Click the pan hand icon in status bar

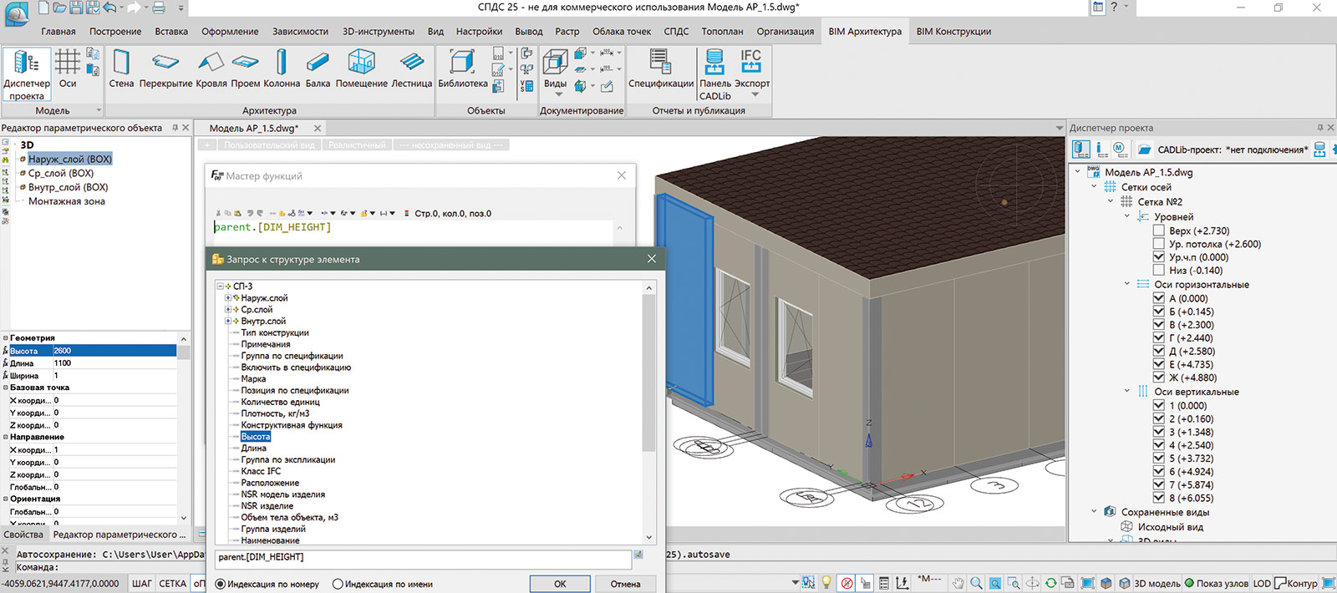click(x=958, y=583)
